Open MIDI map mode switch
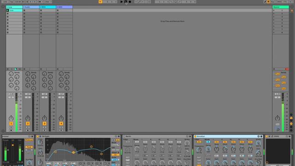This screenshot has width=295, height=166. click(x=279, y=2)
